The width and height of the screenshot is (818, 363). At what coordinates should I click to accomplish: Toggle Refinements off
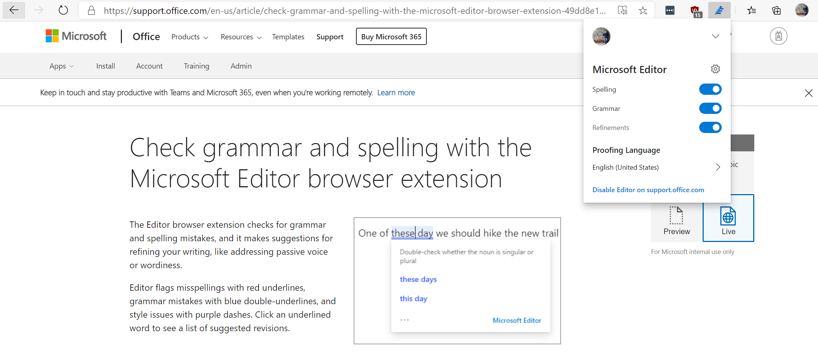pyautogui.click(x=710, y=127)
